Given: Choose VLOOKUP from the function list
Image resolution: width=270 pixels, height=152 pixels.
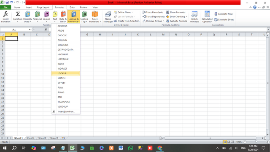Looking at the screenshot, I should point(65,106).
